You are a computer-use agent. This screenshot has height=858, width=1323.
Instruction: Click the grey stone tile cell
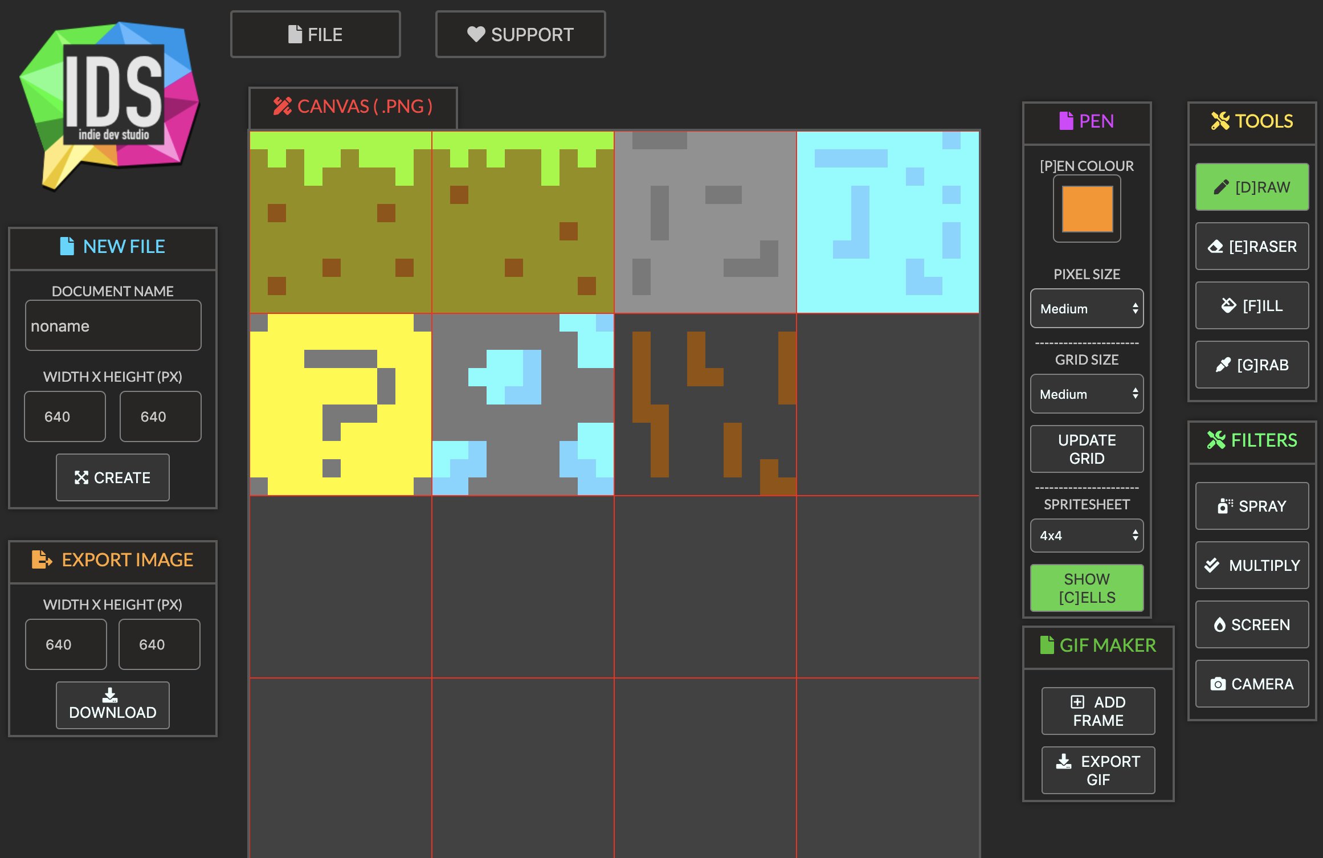705,222
